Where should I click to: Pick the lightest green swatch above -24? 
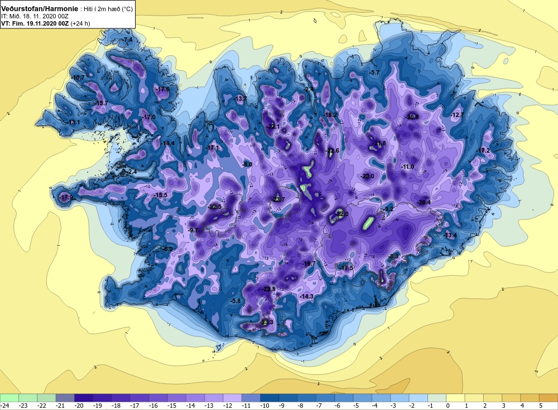tap(9, 398)
